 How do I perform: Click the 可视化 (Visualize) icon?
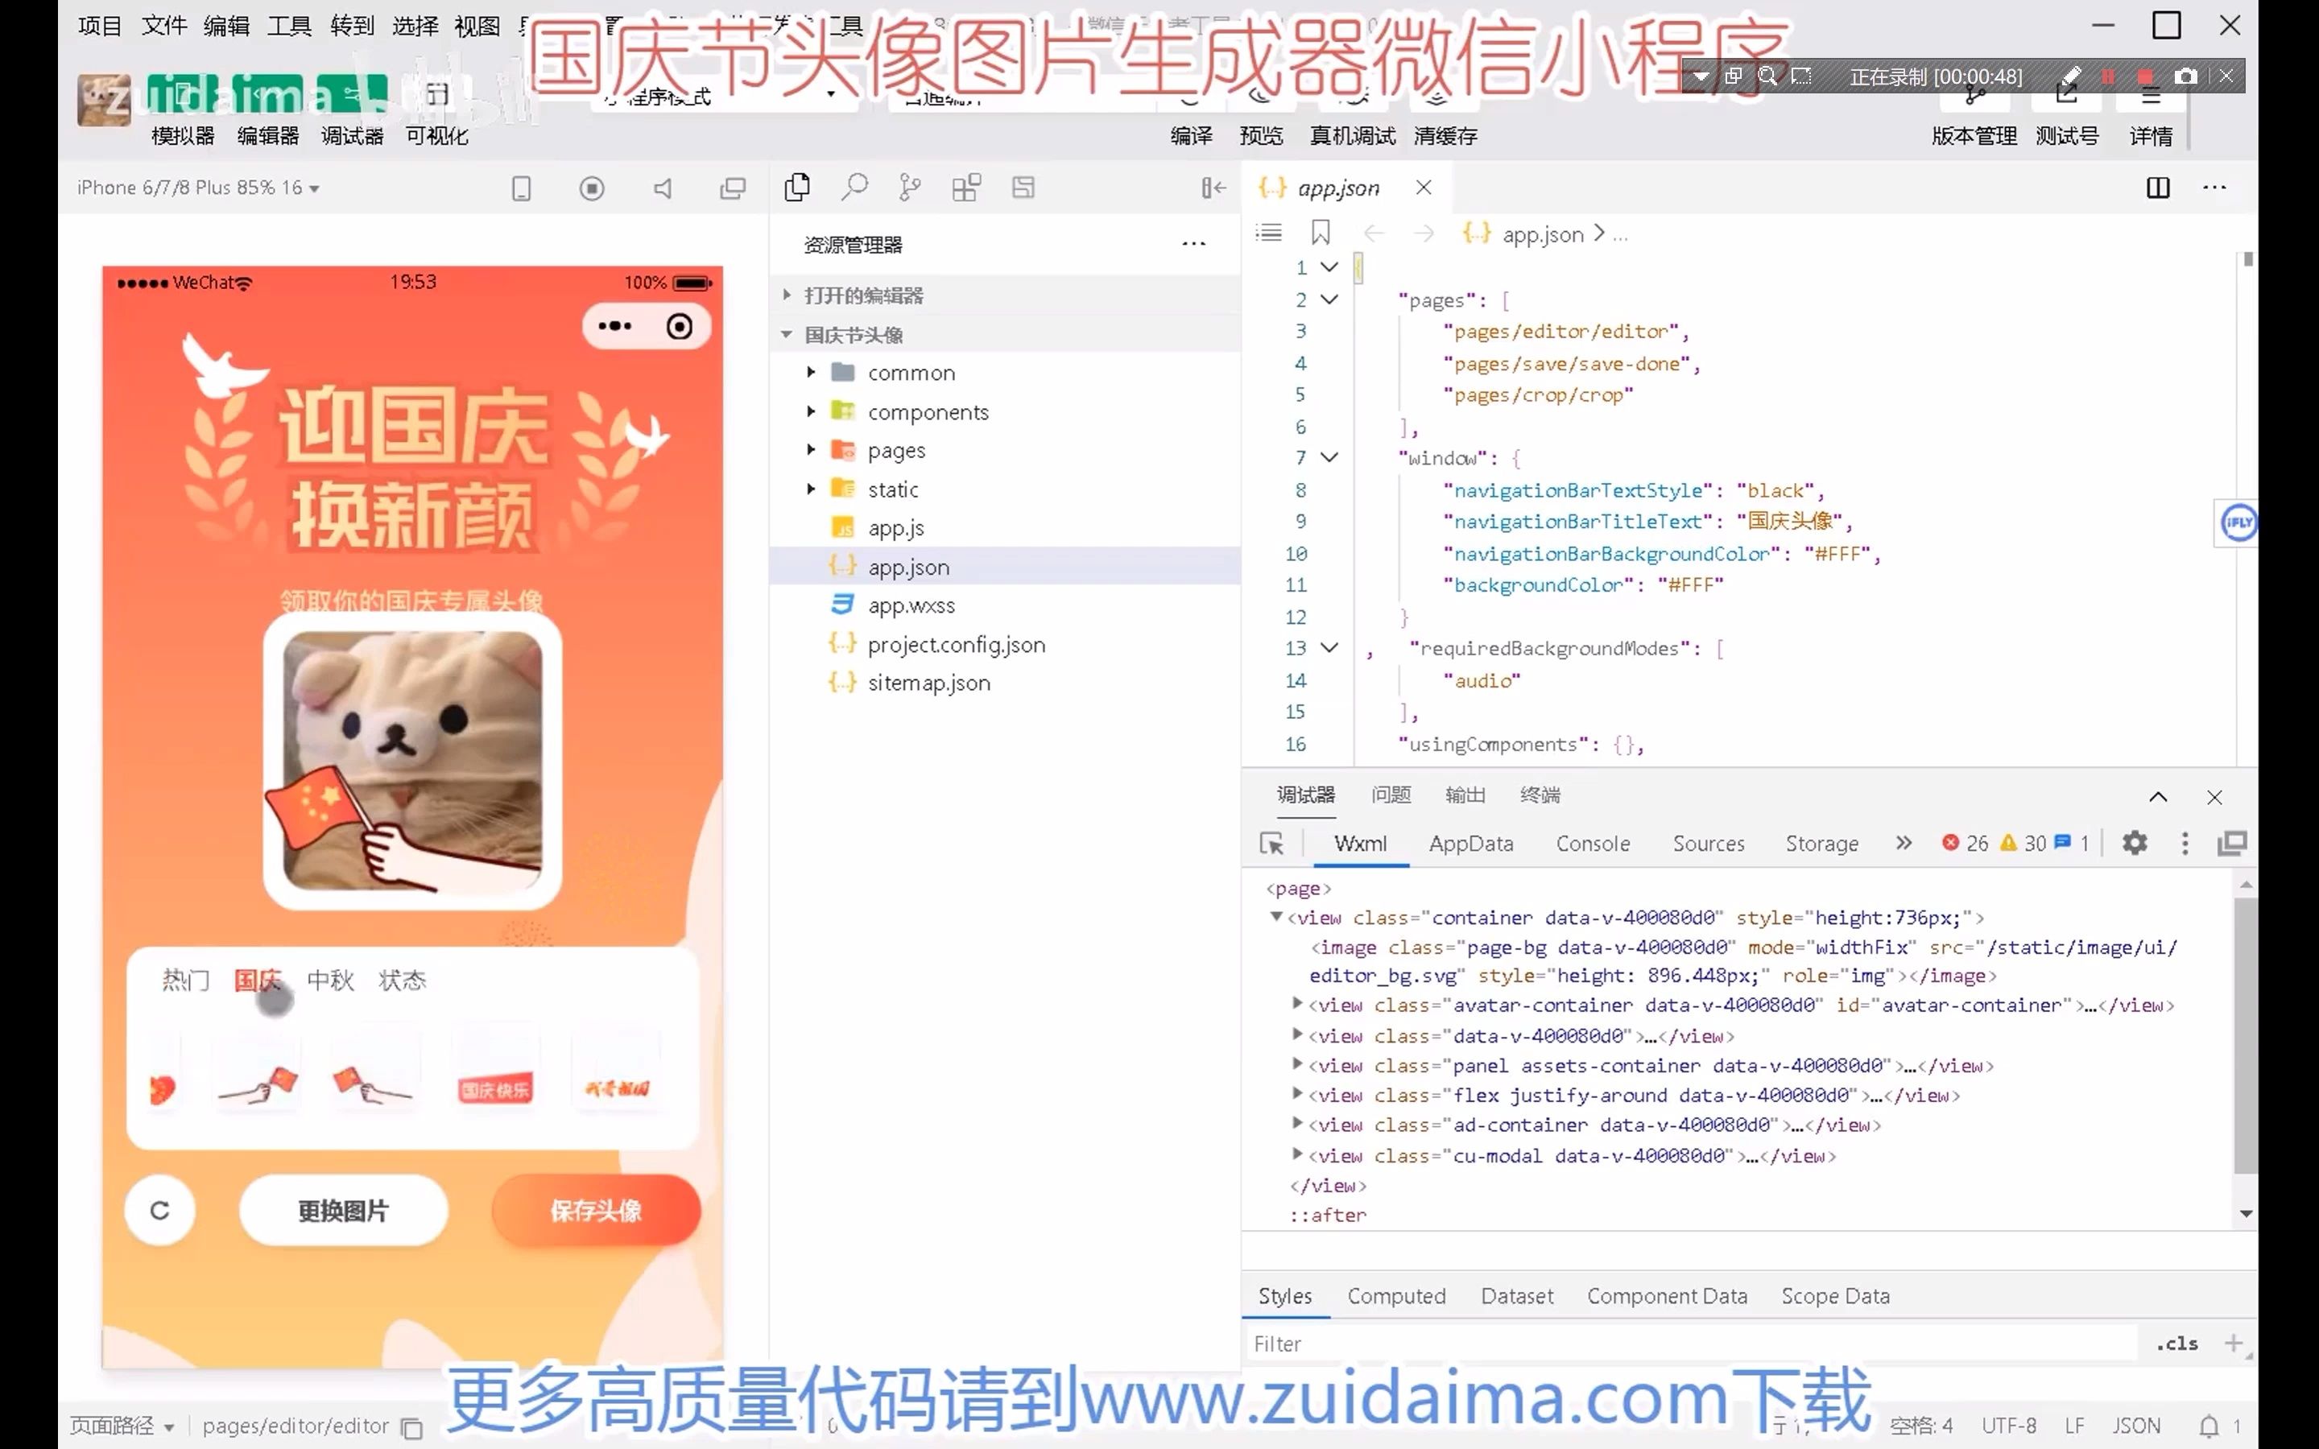(439, 135)
